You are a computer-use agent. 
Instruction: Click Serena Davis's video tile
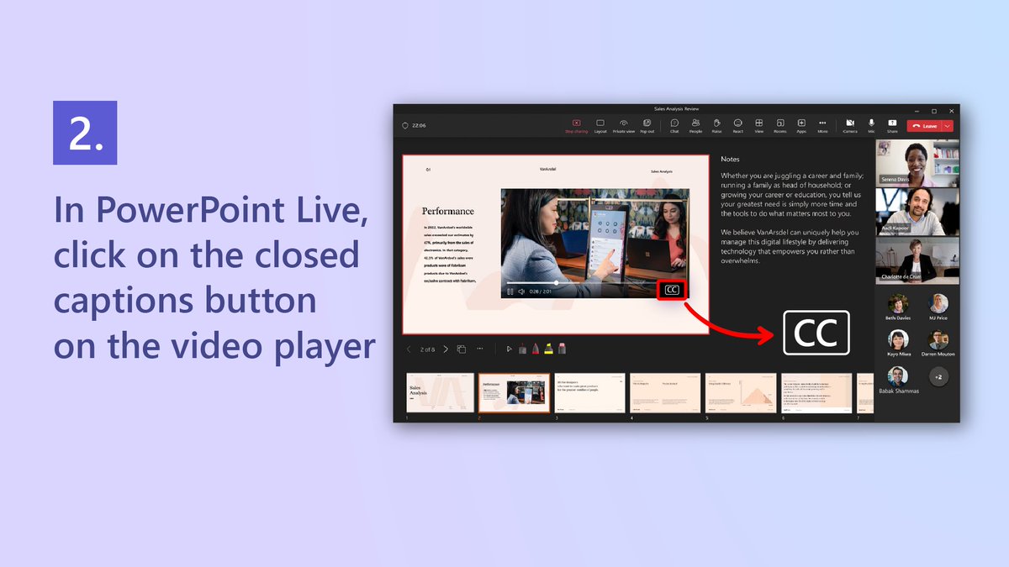tap(917, 163)
